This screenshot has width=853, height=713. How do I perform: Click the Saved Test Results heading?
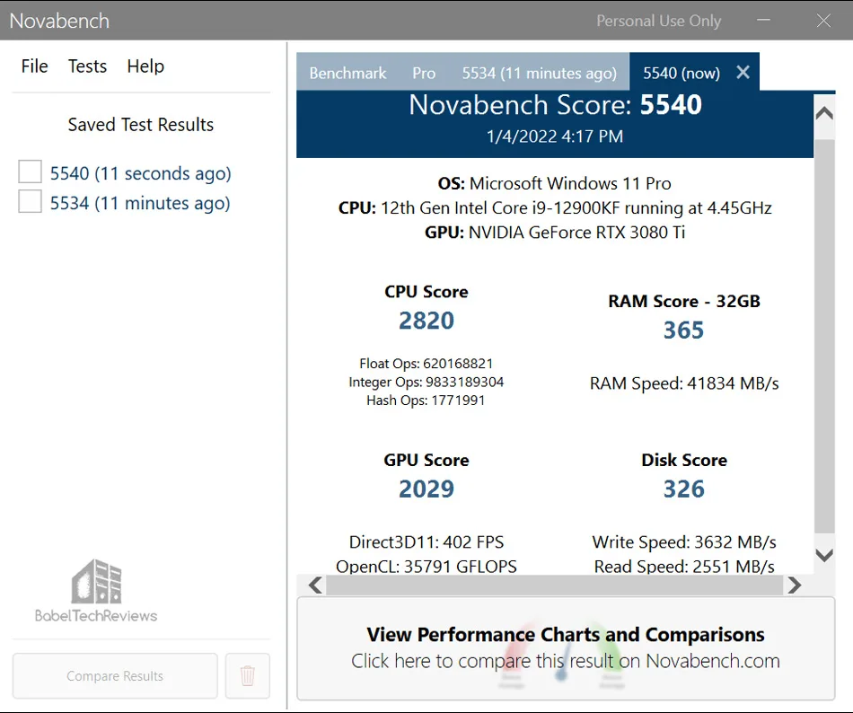coord(140,125)
